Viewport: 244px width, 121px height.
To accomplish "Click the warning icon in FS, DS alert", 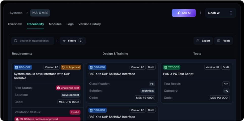I will pos(17,119).
